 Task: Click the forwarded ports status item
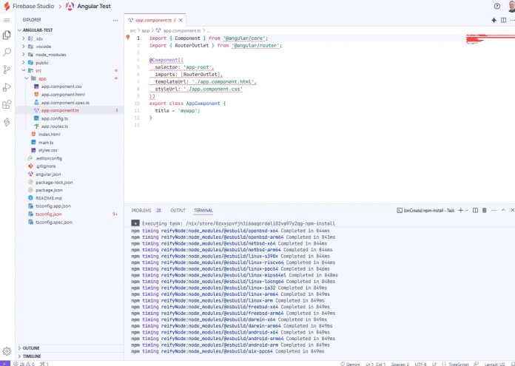(x=44, y=364)
